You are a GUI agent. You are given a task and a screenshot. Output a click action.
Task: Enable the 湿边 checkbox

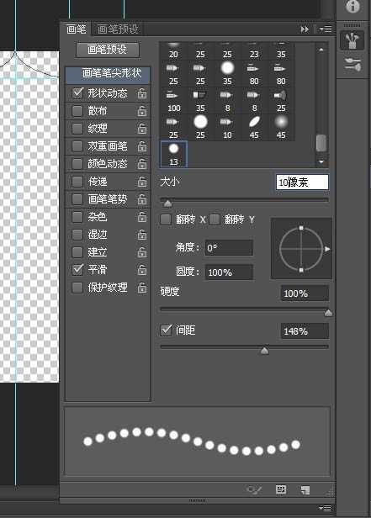(x=77, y=235)
